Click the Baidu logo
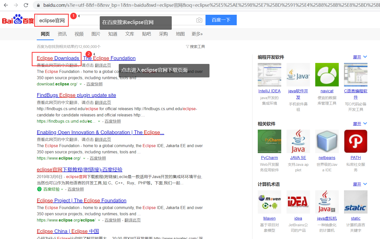The height and width of the screenshot is (239, 380). [x=17, y=20]
